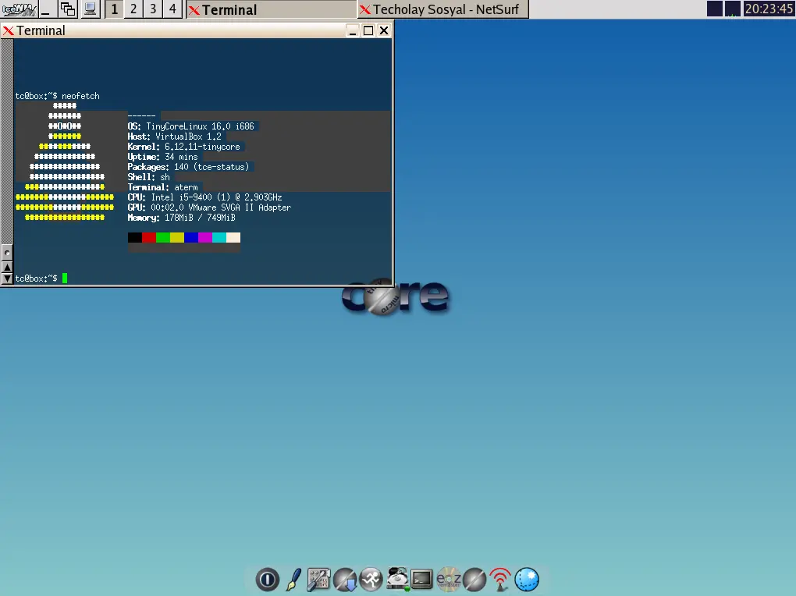Image resolution: width=796 pixels, height=596 pixels.
Task: Click the green cursor at the bottom prompt
Action: click(x=65, y=278)
